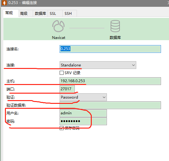Click the MongoDB leaf icon in title bar

[4, 3]
